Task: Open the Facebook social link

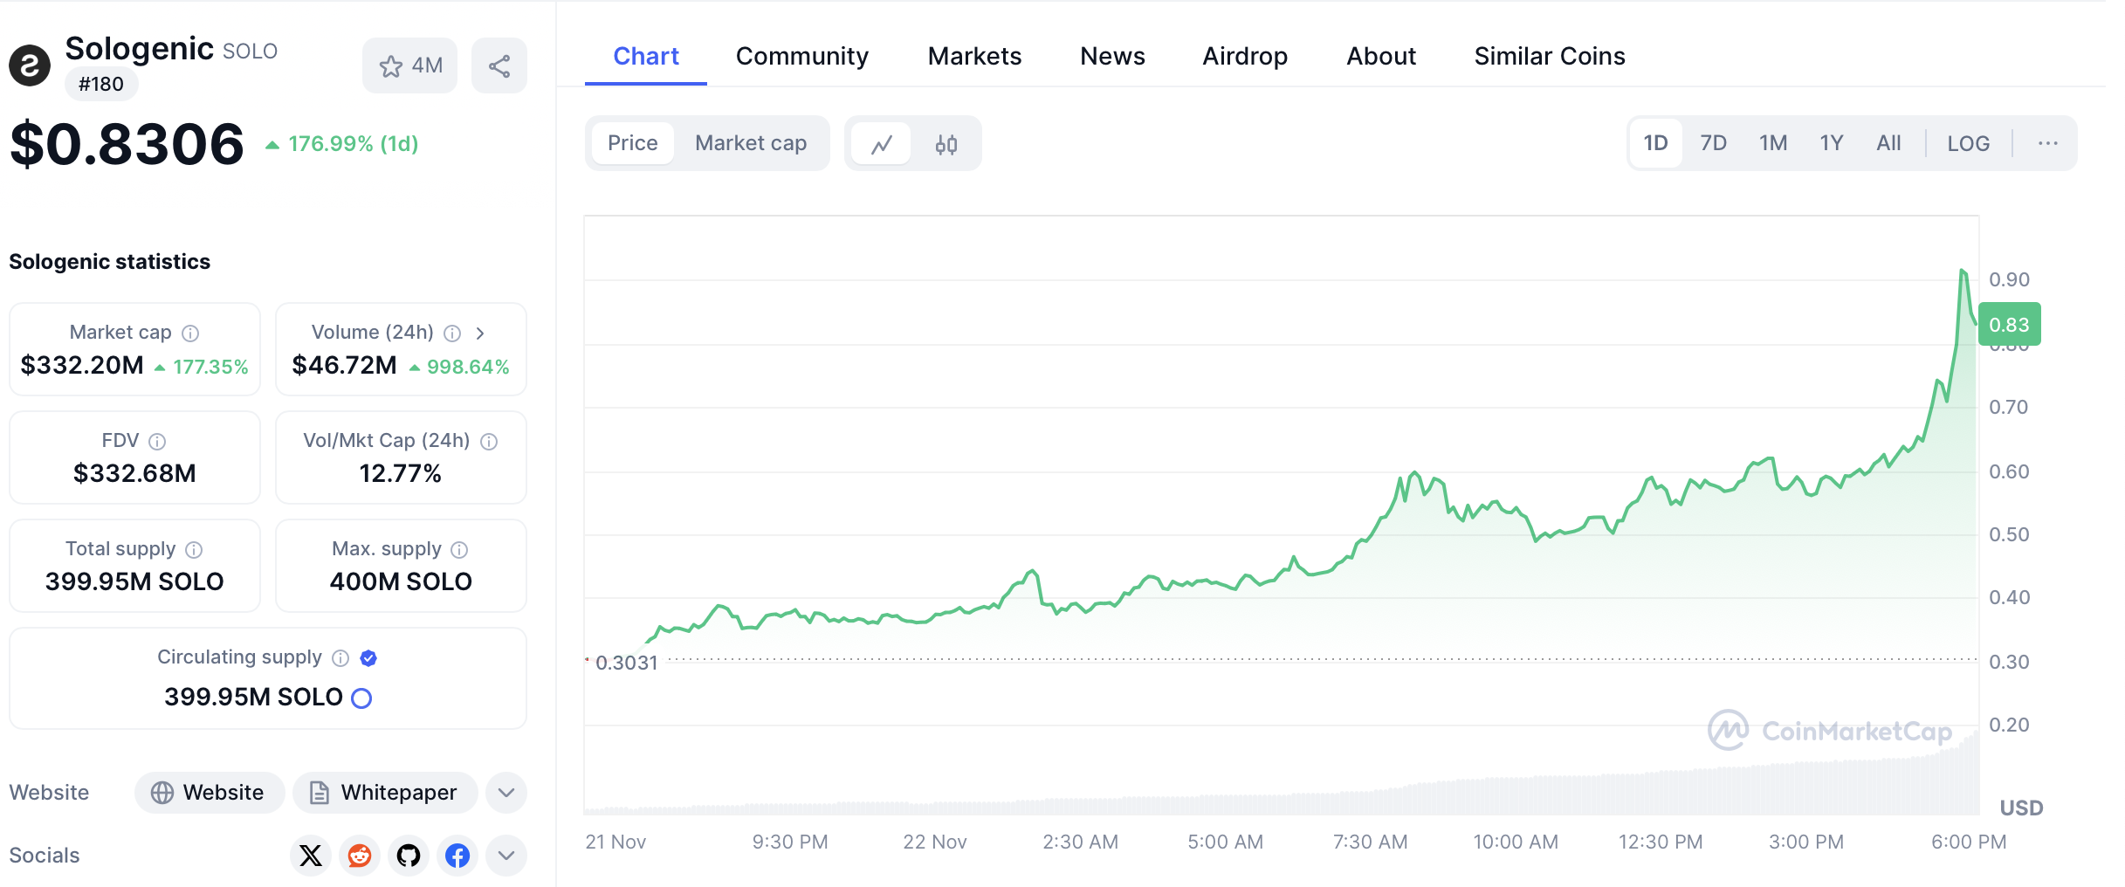Action: pos(457,856)
